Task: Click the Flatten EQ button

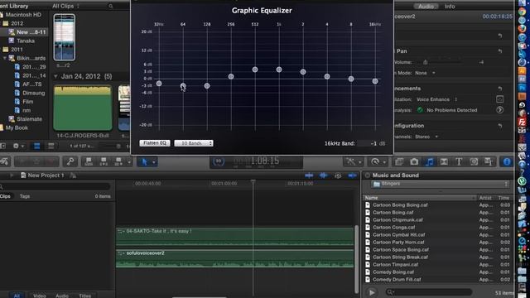Action: tap(155, 143)
